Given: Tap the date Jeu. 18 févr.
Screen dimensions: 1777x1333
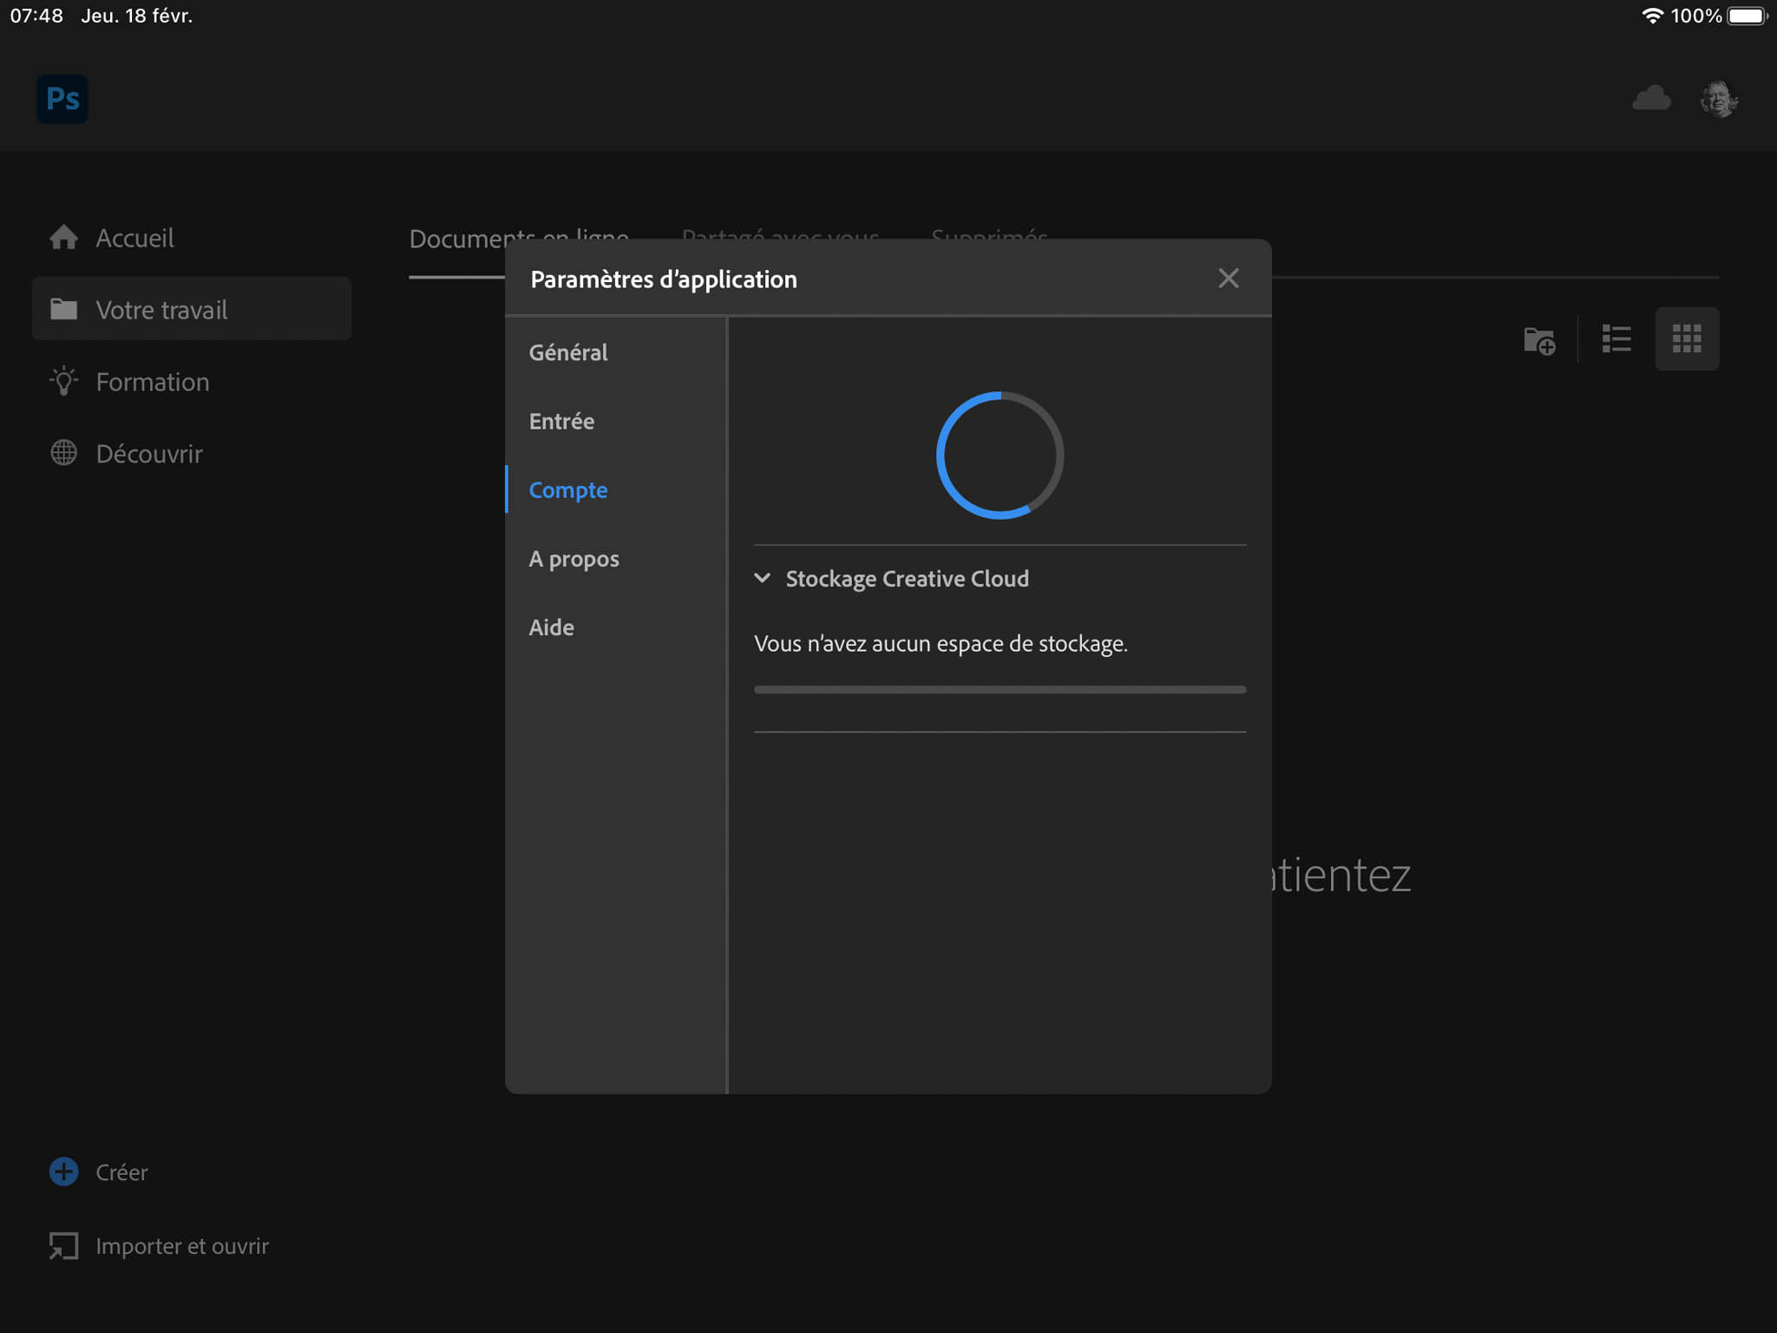Looking at the screenshot, I should (x=137, y=16).
